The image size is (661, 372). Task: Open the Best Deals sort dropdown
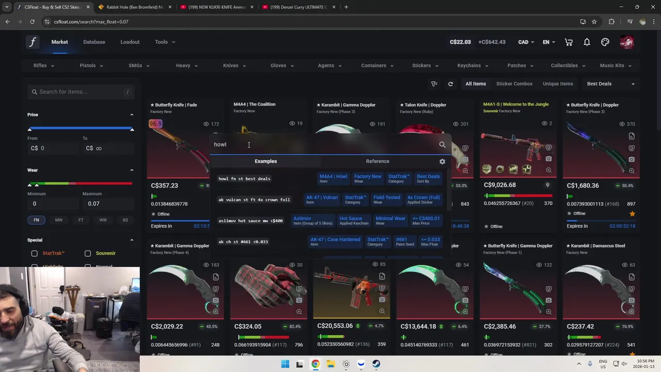[611, 84]
